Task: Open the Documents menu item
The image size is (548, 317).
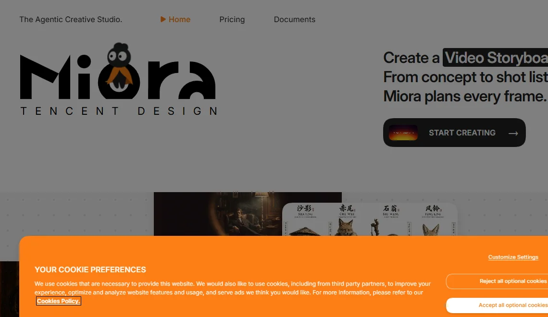Action: click(x=295, y=20)
